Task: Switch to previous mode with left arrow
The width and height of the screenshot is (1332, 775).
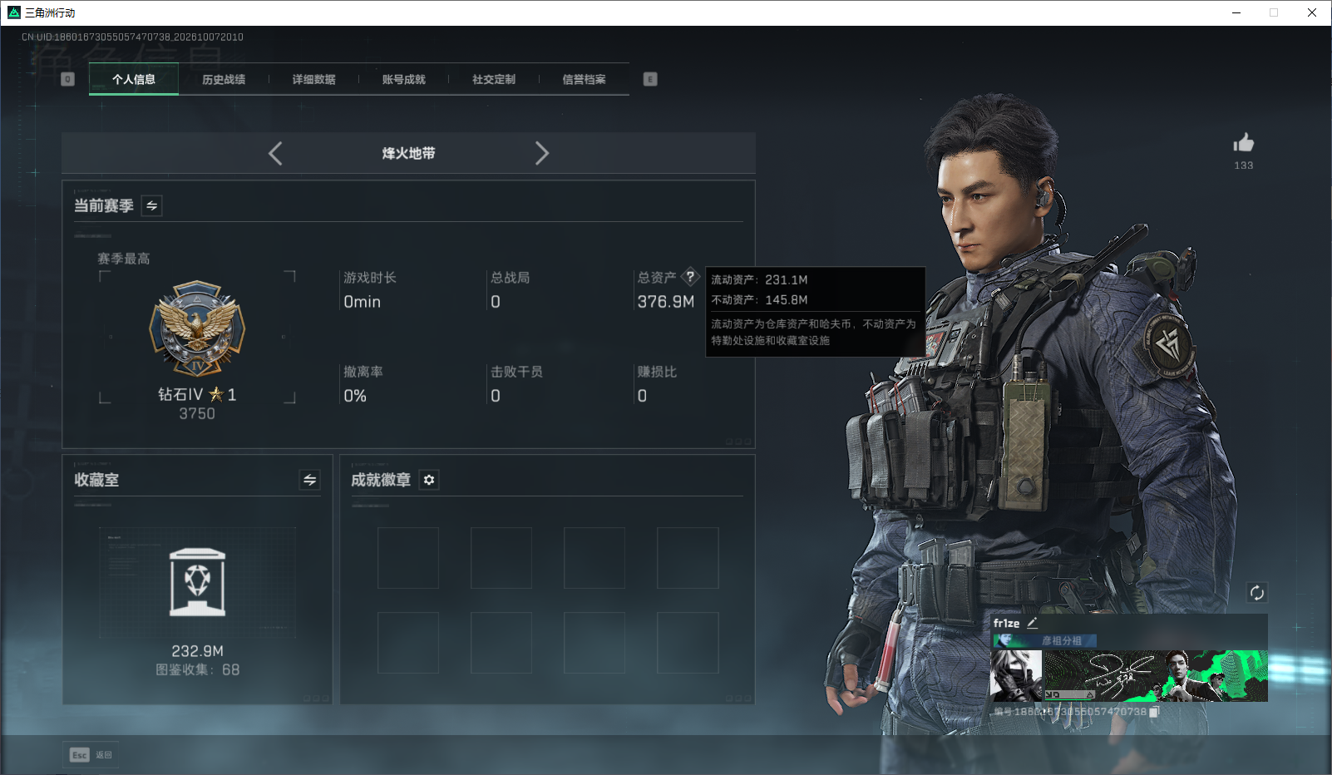Action: (x=275, y=153)
